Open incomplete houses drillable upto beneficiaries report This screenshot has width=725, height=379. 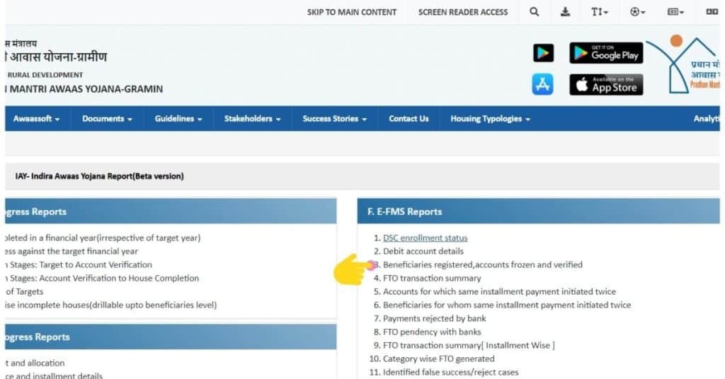coord(111,305)
